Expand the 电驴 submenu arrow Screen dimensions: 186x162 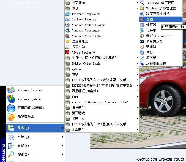point(137,74)
